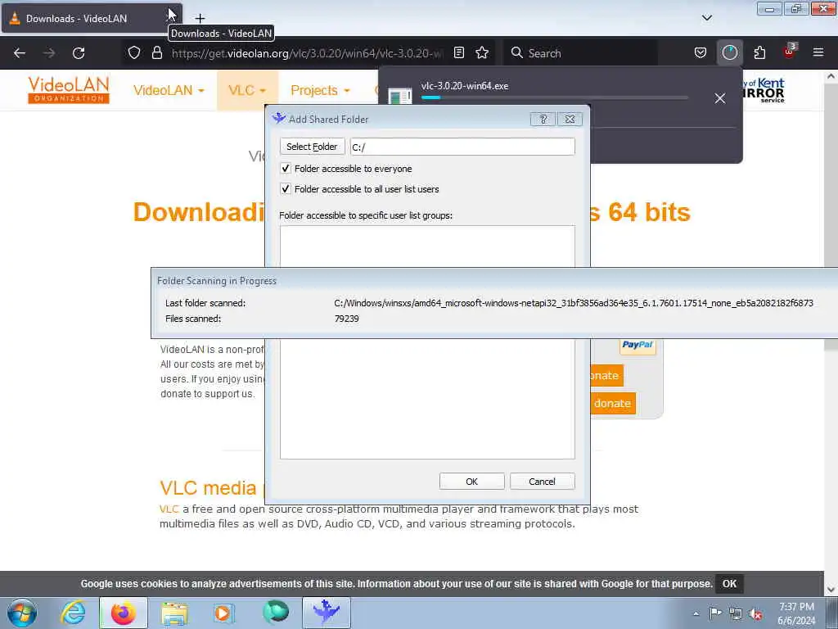Image resolution: width=838 pixels, height=629 pixels.
Task: Switch to Firefox in the taskbar
Action: coord(123,613)
